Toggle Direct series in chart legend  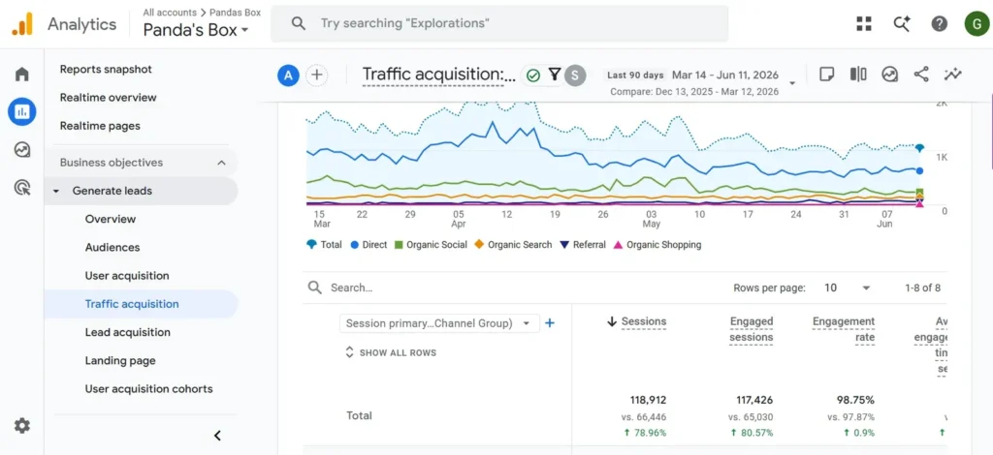tap(368, 245)
